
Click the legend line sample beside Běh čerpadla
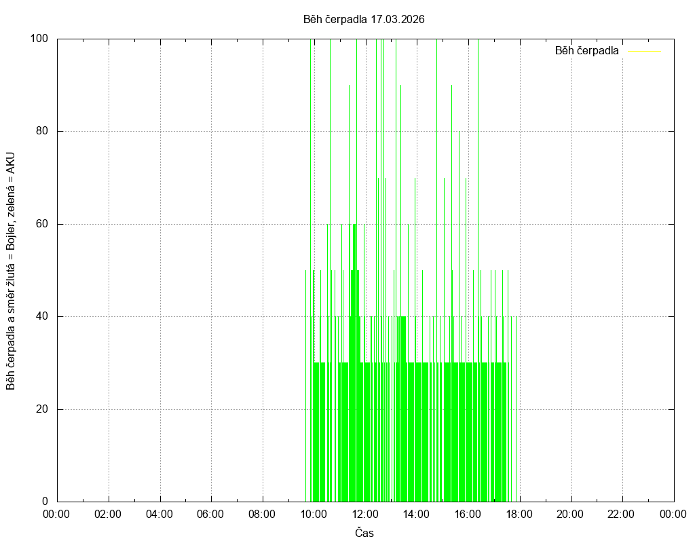coord(643,51)
